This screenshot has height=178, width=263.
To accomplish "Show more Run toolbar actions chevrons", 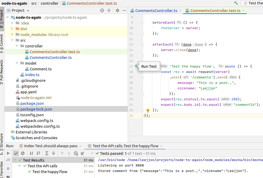I will pos(92,153).
